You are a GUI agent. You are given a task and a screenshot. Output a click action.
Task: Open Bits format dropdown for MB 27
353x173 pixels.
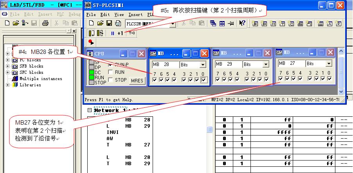coord(329,64)
